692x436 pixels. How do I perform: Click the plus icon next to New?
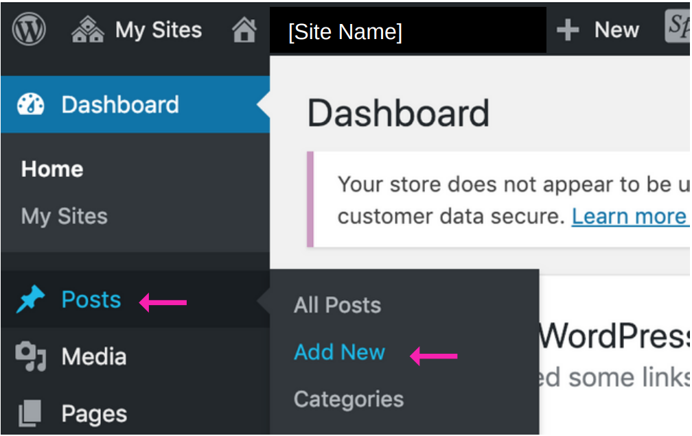point(568,29)
